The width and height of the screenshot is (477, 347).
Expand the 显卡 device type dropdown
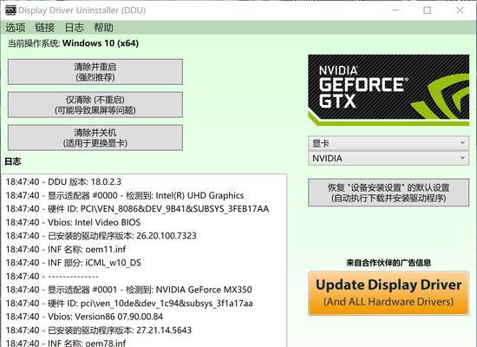[x=389, y=143]
